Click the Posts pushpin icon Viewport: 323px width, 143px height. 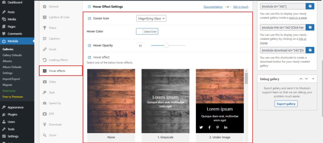click(x=4, y=12)
